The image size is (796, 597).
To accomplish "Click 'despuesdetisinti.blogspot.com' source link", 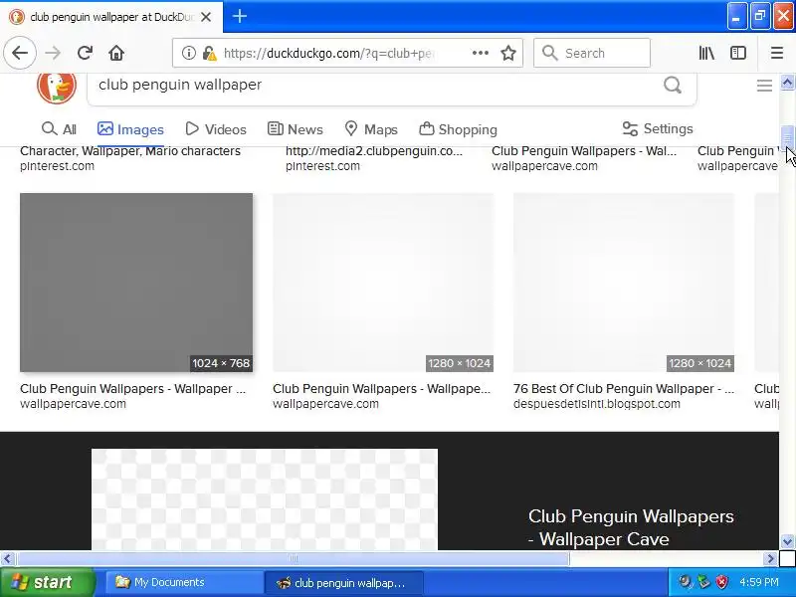I will click(x=596, y=404).
